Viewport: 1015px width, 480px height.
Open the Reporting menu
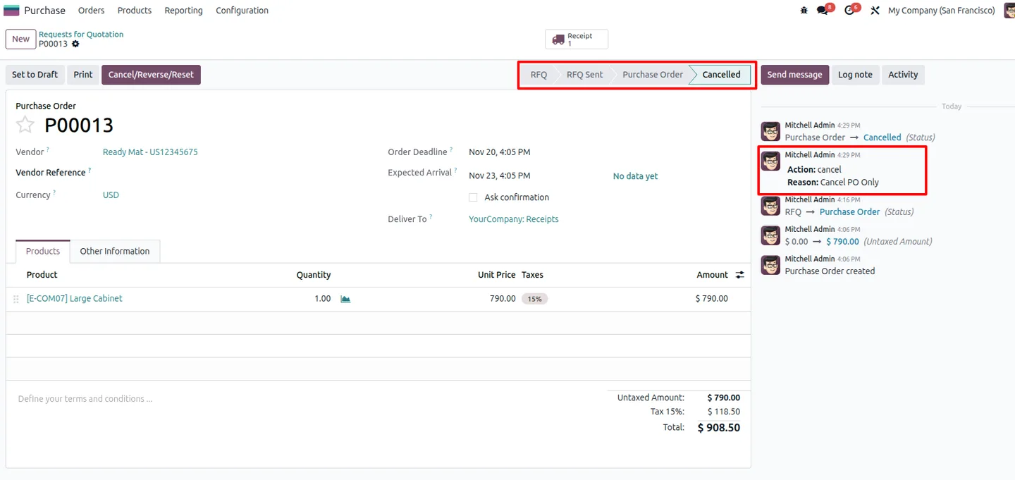click(x=183, y=11)
